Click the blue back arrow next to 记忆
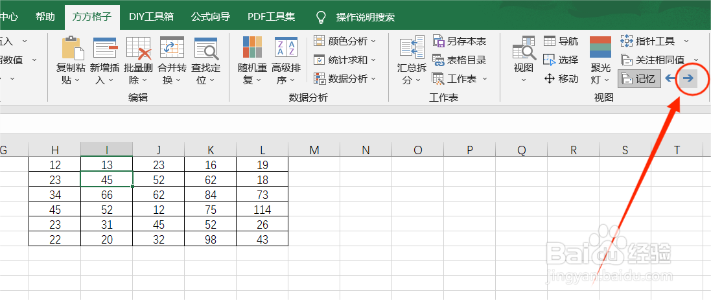The image size is (711, 300). tap(670, 79)
